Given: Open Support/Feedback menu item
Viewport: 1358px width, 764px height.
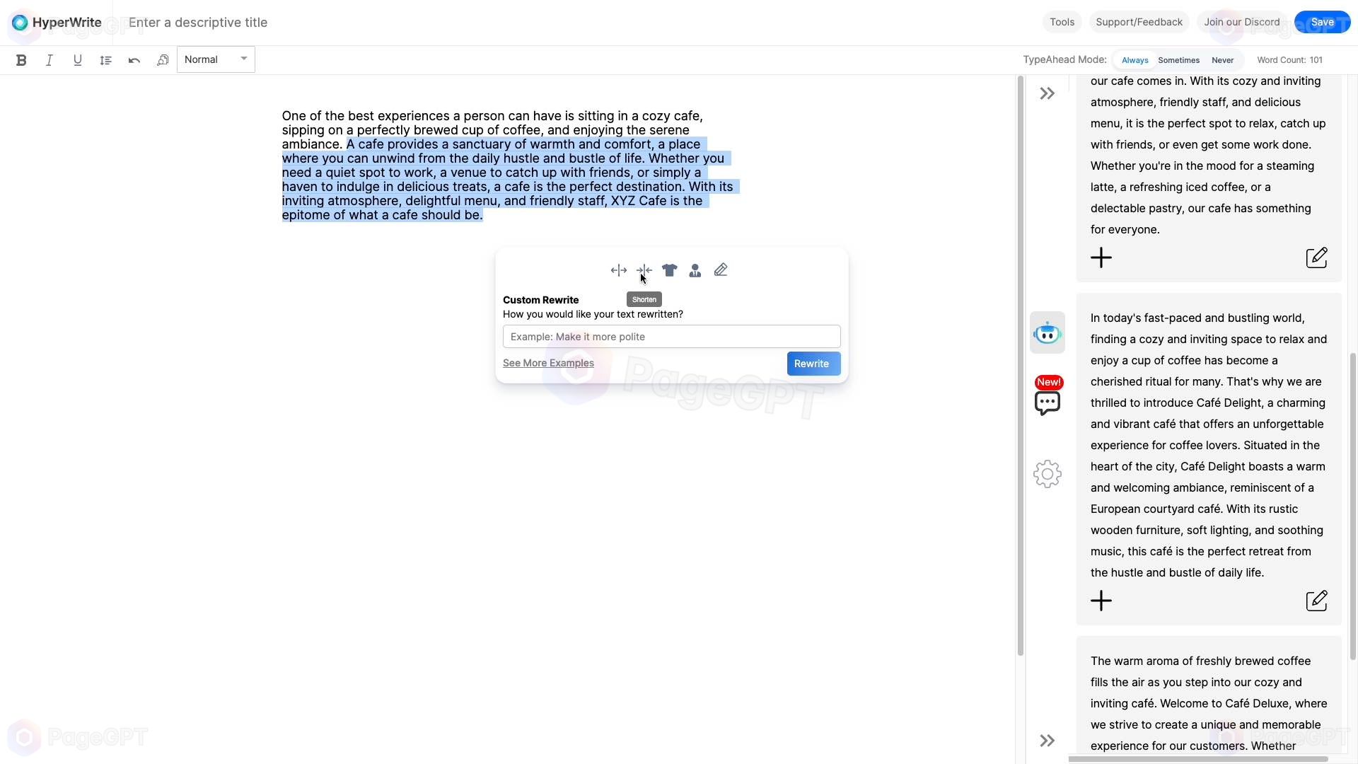Looking at the screenshot, I should tap(1138, 21).
